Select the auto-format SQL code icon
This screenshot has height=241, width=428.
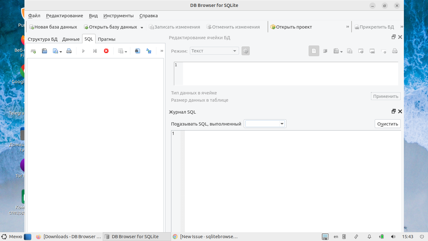[149, 51]
